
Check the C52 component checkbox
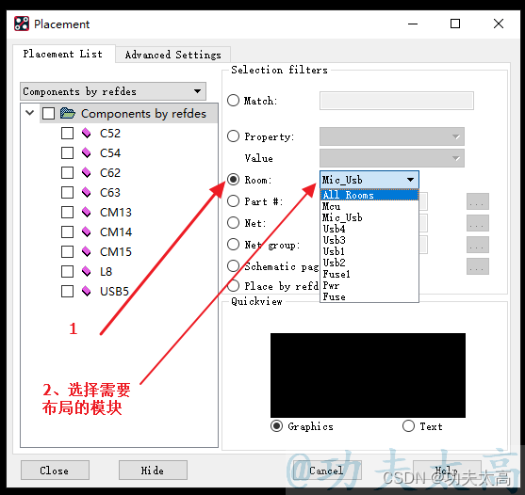pos(67,133)
